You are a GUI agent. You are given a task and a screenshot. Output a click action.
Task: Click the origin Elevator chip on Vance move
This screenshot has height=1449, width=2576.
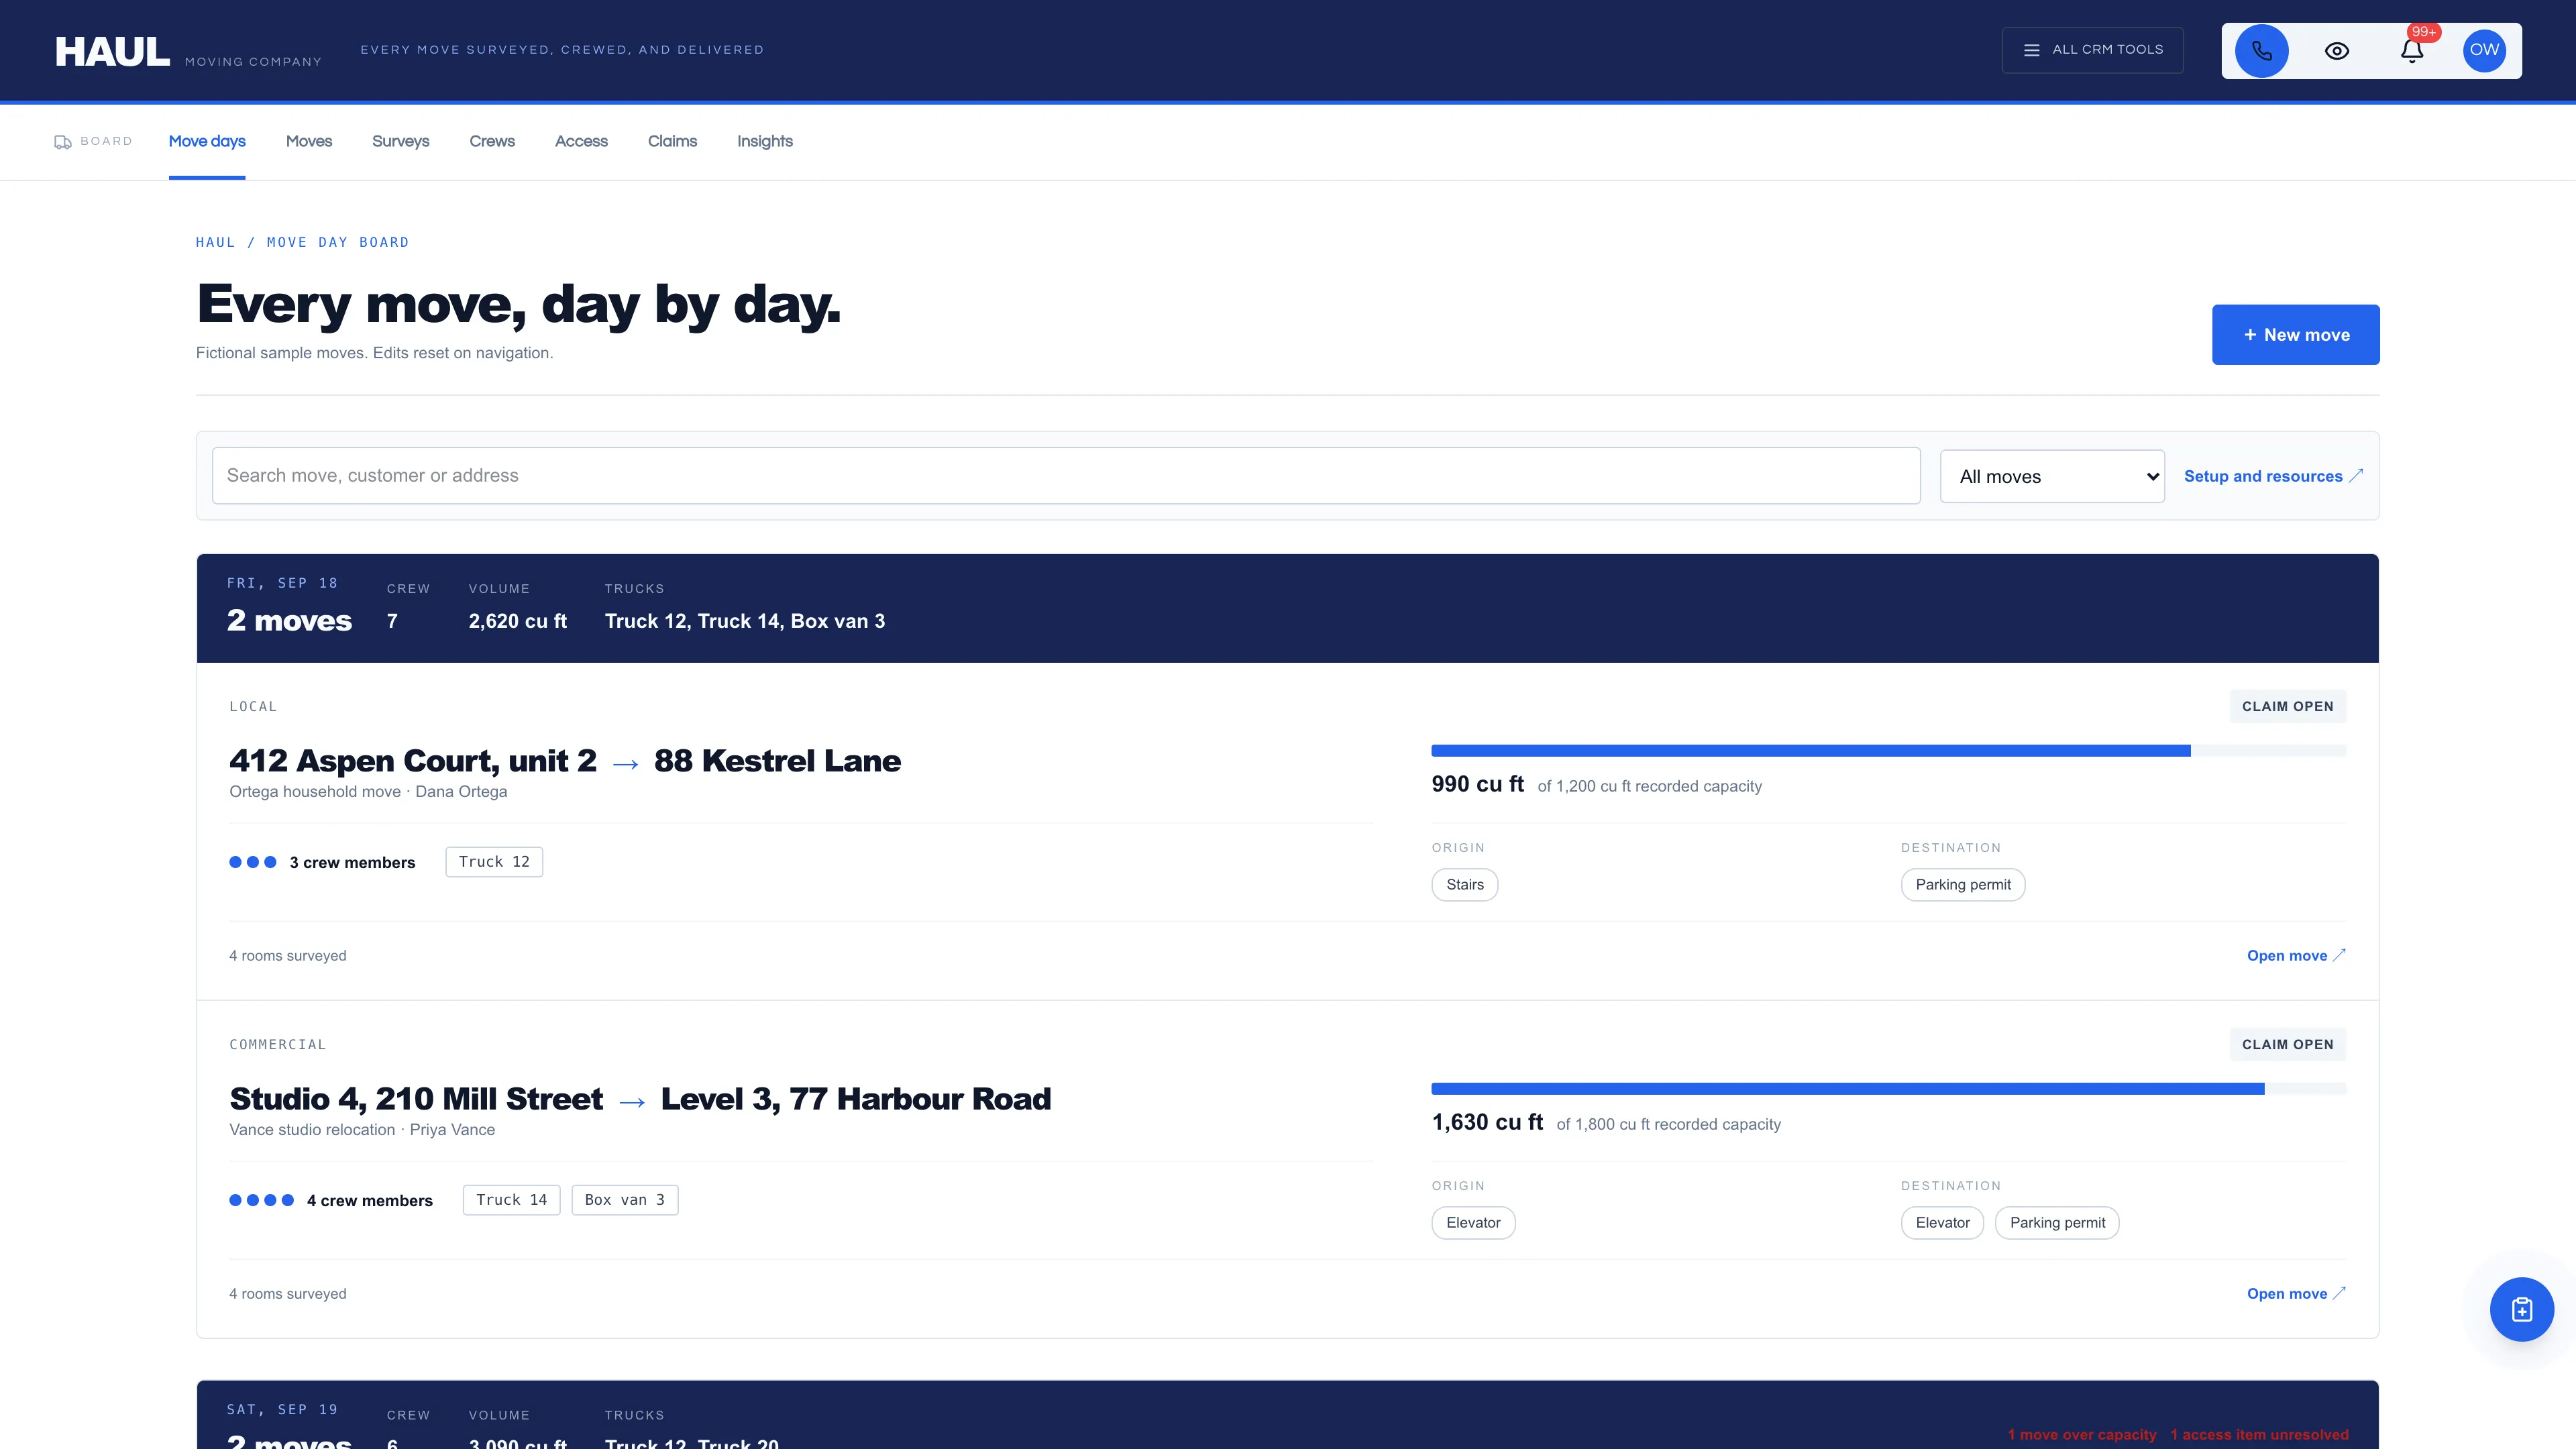click(x=1473, y=1223)
